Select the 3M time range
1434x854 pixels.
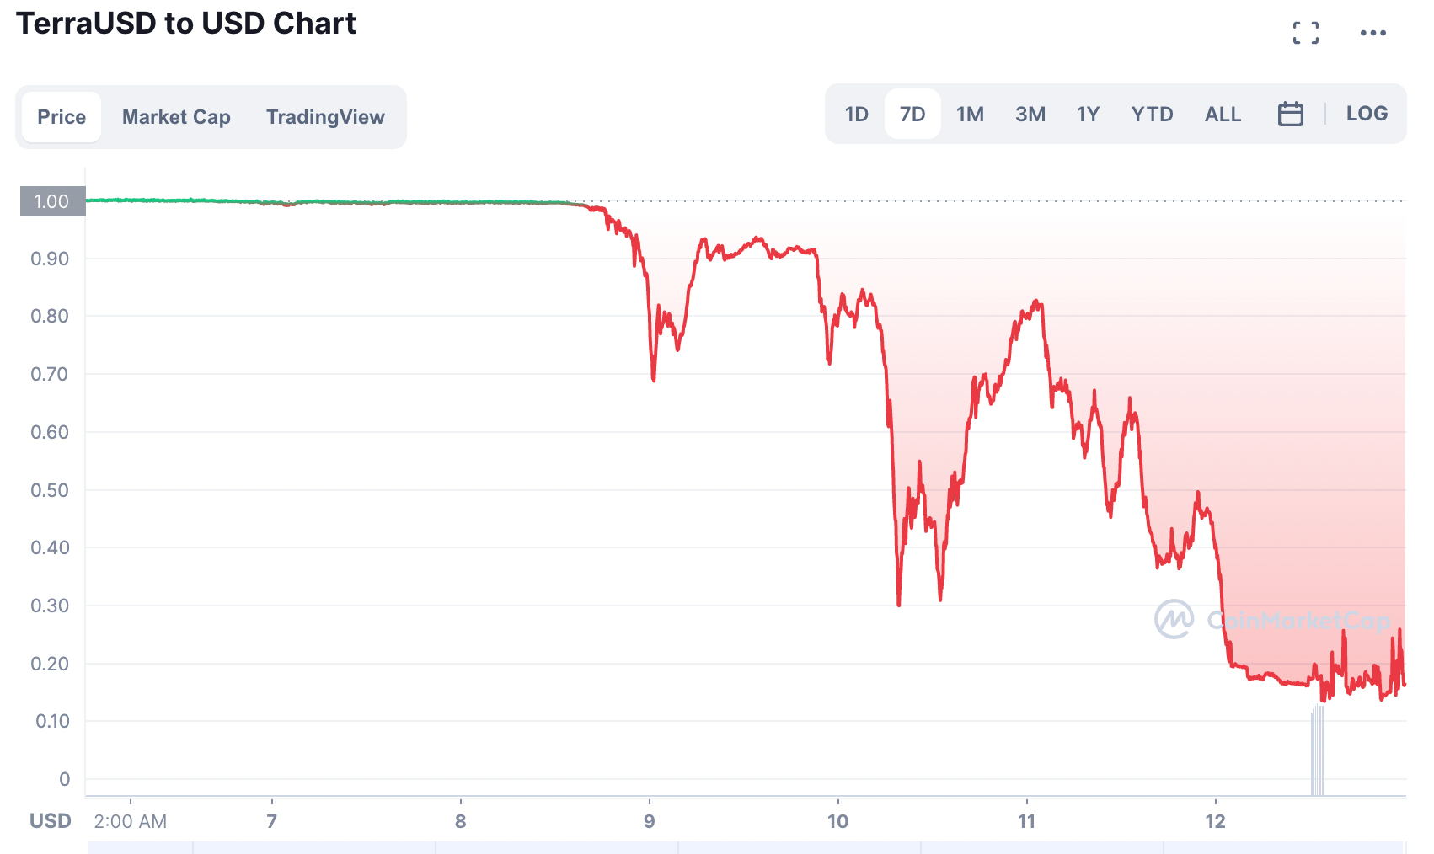coord(1030,114)
